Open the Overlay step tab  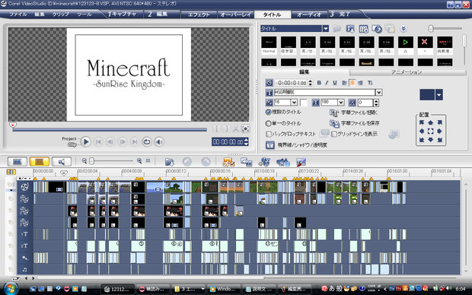[x=235, y=14]
